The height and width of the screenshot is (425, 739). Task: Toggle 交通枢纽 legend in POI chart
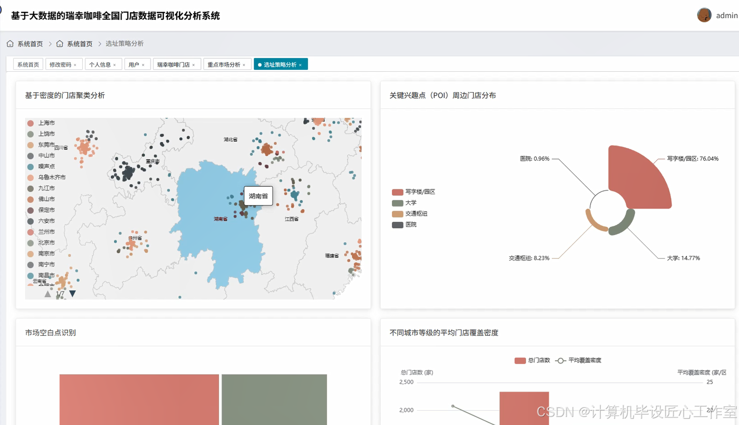click(410, 214)
